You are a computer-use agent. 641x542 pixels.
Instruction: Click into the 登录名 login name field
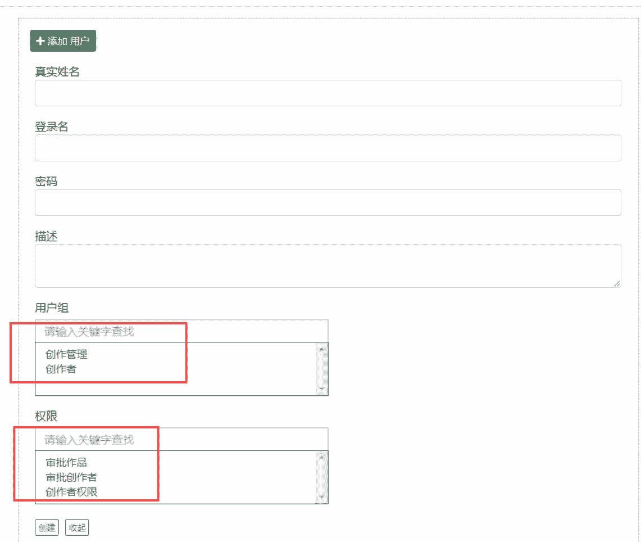328,148
